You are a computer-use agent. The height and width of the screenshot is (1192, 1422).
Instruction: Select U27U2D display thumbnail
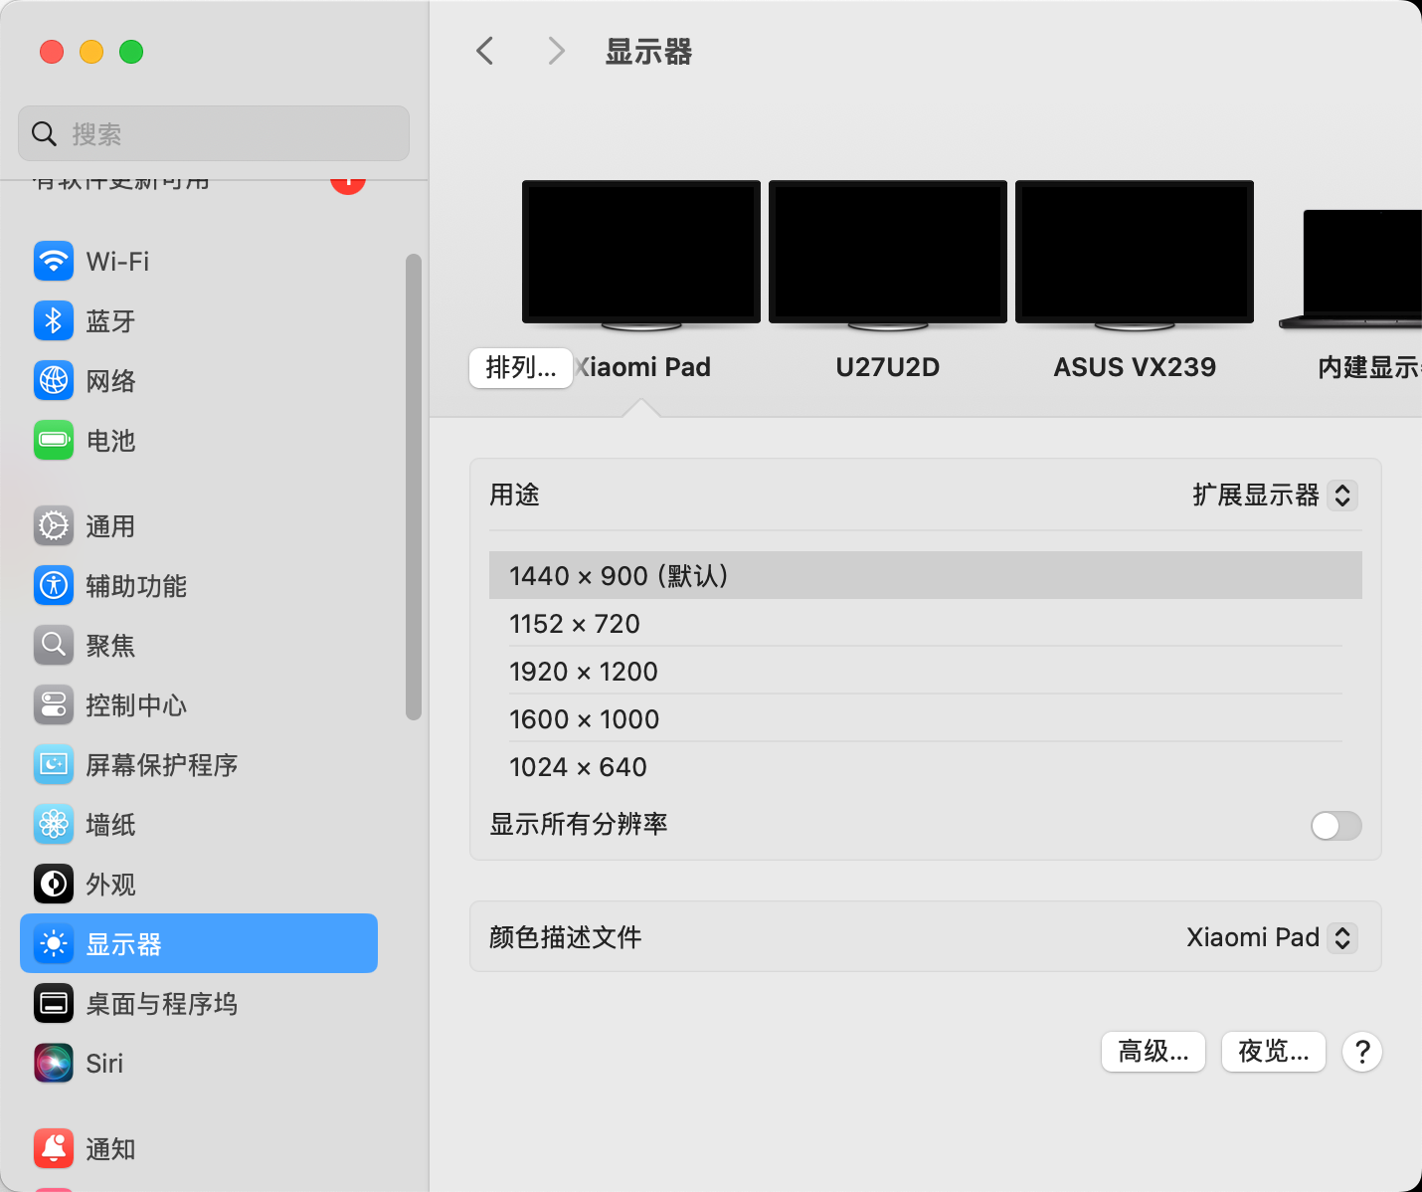click(x=888, y=254)
